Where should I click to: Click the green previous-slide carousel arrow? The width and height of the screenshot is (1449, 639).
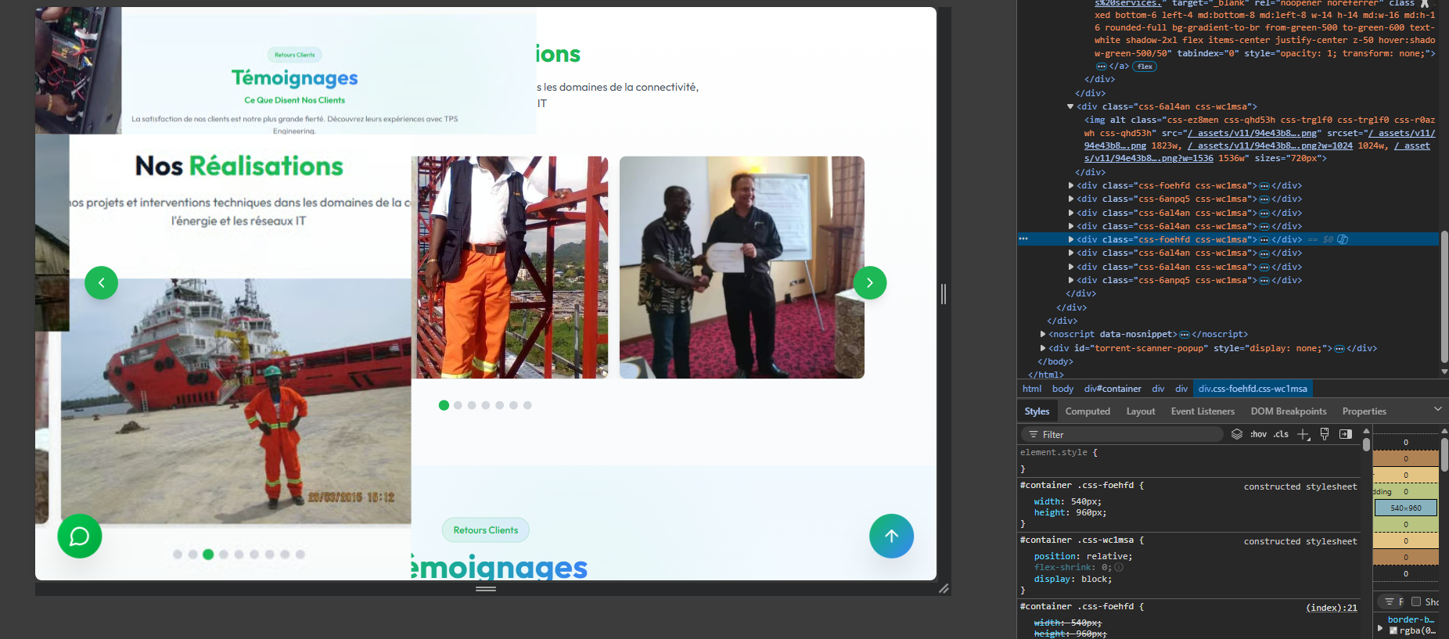point(101,282)
